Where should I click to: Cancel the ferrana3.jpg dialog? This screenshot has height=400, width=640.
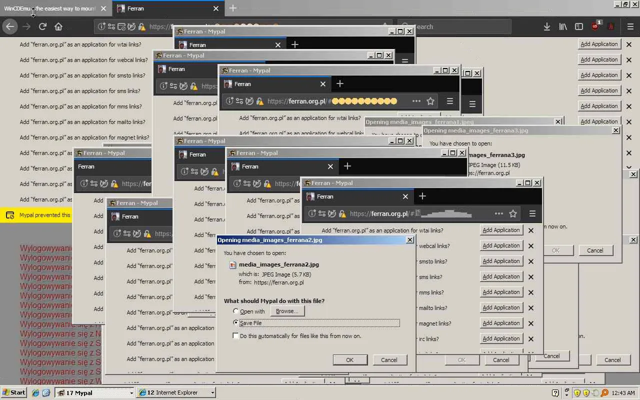(595, 250)
